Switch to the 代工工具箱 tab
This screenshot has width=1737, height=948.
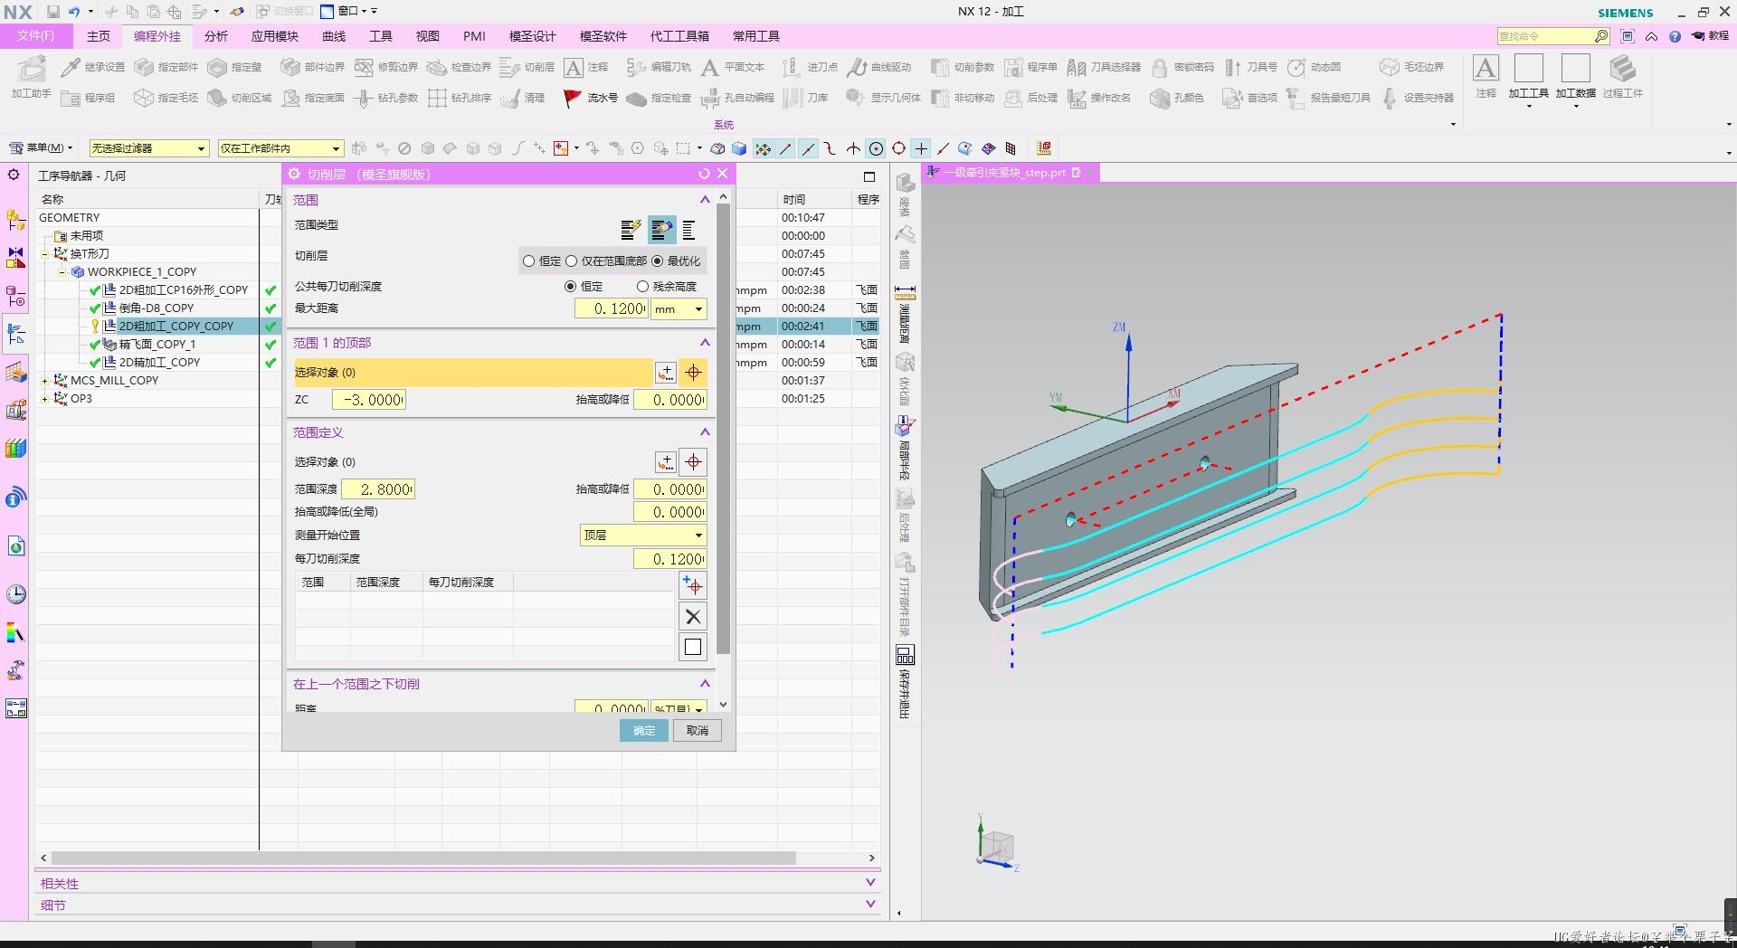(679, 36)
